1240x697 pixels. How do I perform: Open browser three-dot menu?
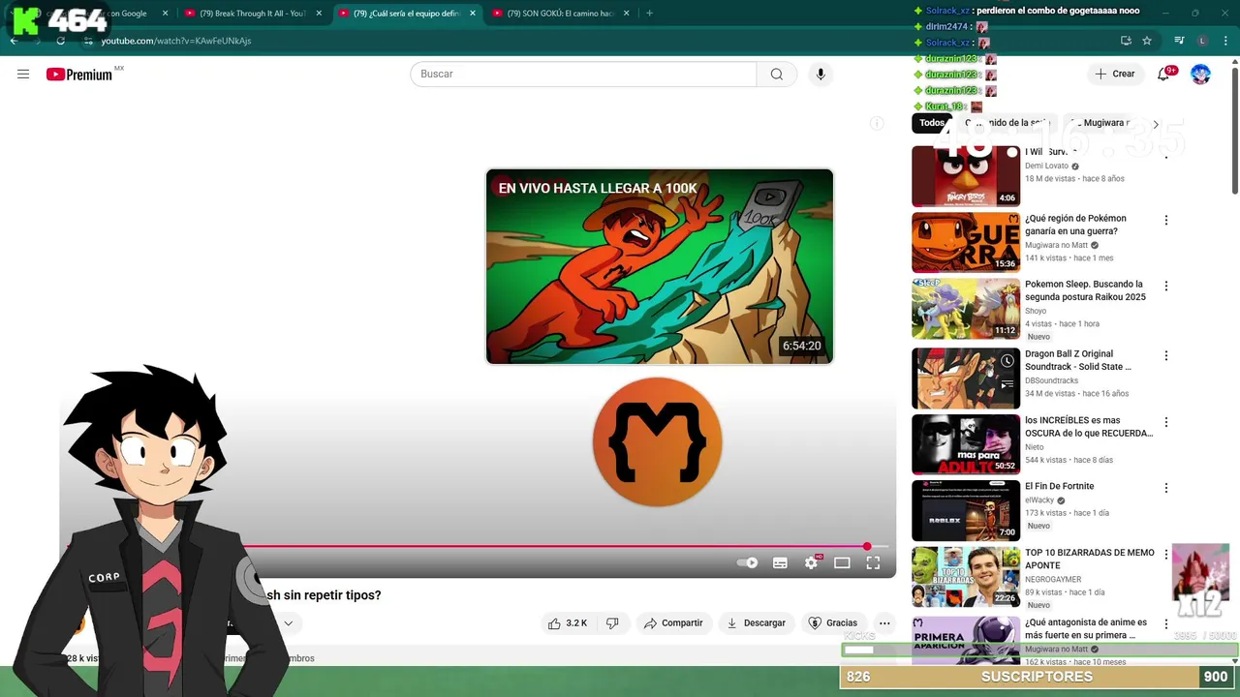pos(1225,41)
